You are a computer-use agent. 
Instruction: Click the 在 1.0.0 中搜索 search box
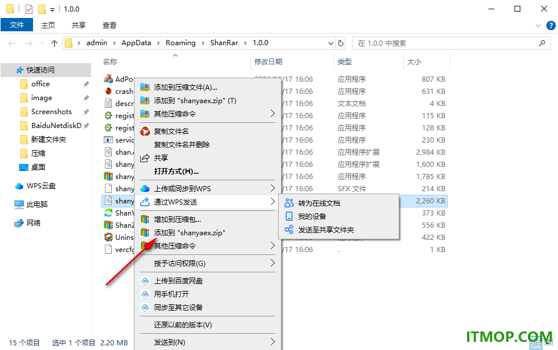(451, 43)
